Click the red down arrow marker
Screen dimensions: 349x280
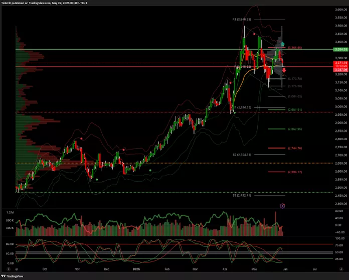click(x=283, y=70)
